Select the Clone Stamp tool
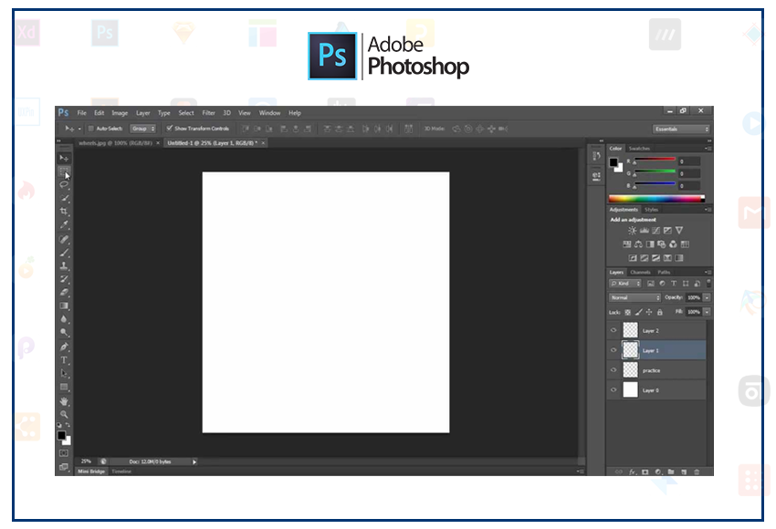Screen dimensions: 776x529 pos(64,266)
